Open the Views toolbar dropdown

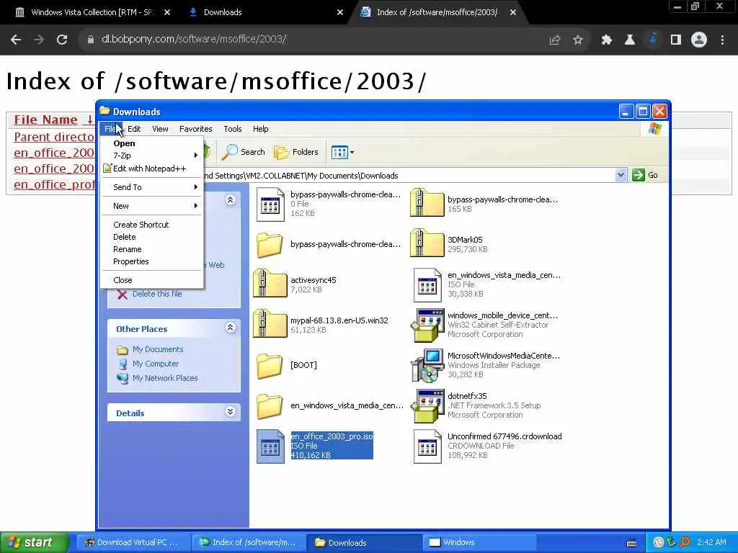(x=342, y=152)
